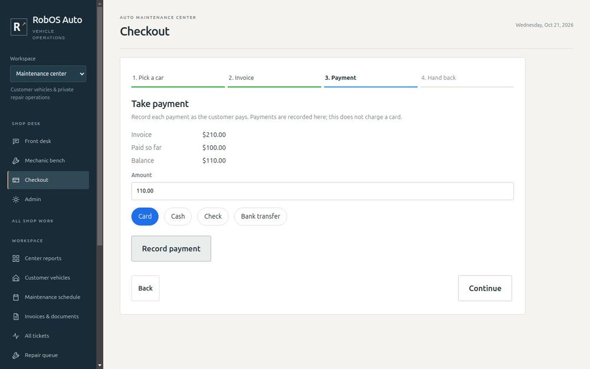
Task: Open Center reports page
Action: point(48,259)
